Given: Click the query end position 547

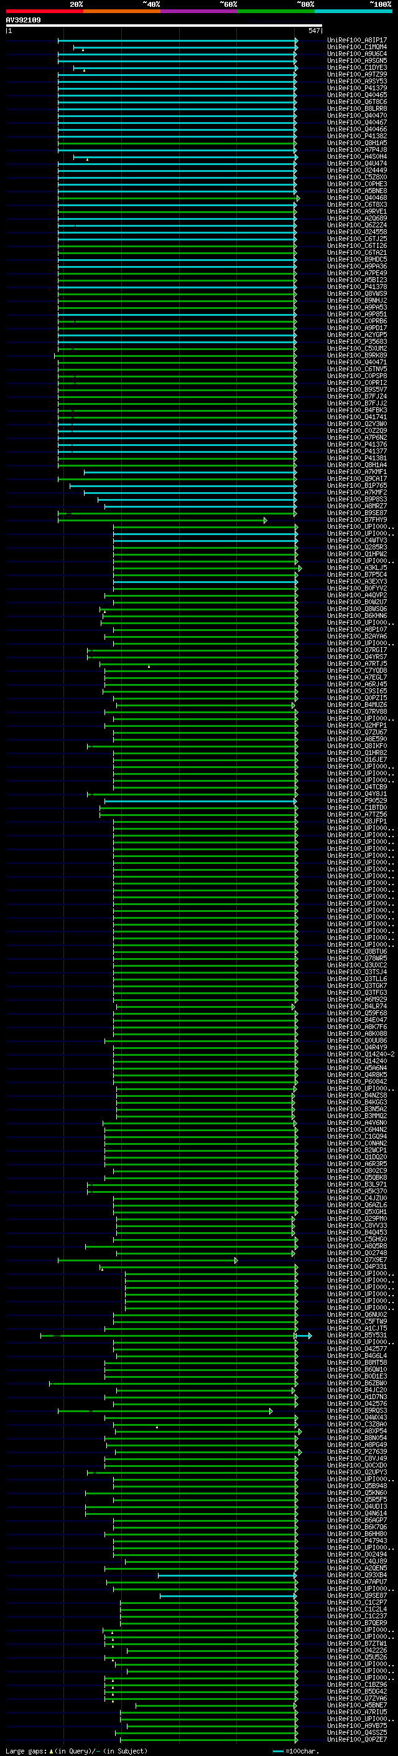Looking at the screenshot, I should click(x=313, y=31).
